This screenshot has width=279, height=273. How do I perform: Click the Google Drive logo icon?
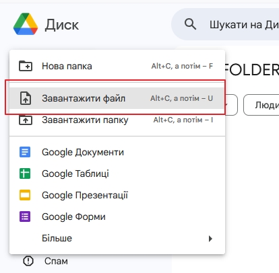[26, 24]
